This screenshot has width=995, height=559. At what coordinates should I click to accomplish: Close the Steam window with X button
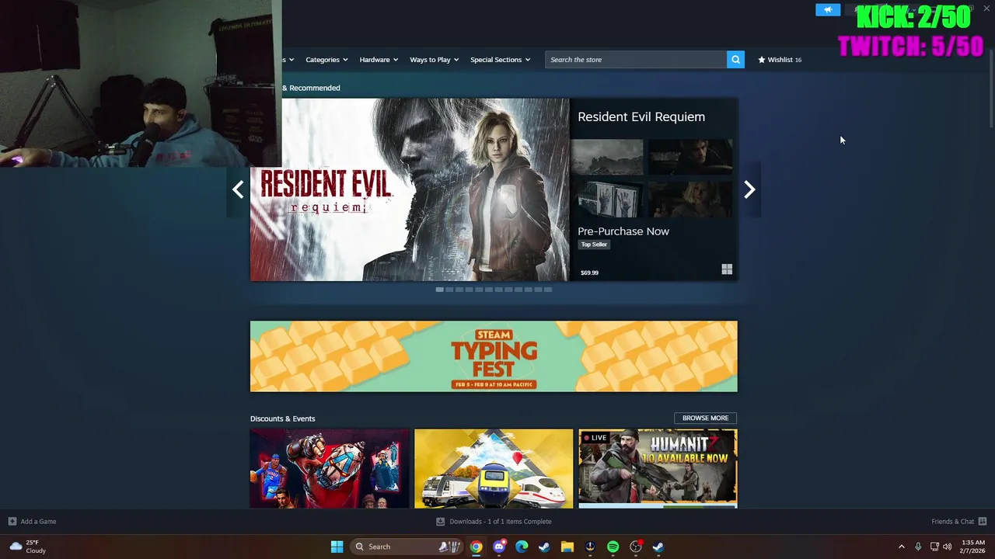coord(986,8)
